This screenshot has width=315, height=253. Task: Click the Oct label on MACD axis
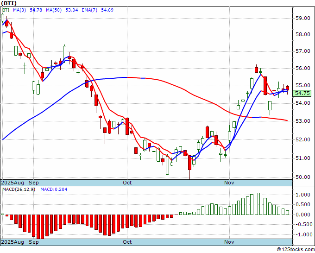(127, 242)
